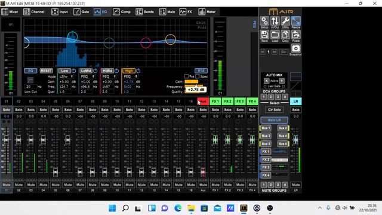Switch to the Mixer tab
Image resolution: width=382 pixels, height=215 pixels.
10,12
